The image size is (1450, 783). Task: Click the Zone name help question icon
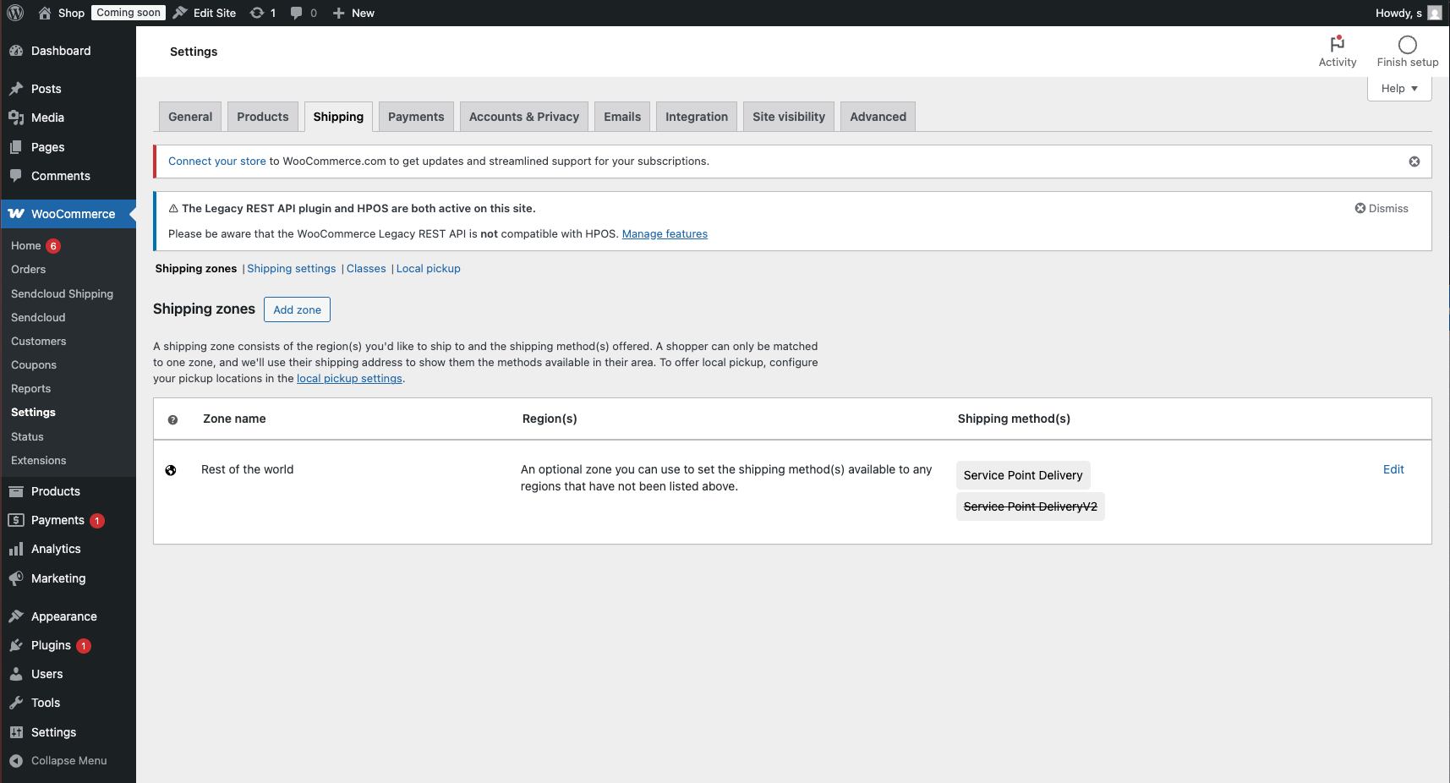[x=172, y=419]
